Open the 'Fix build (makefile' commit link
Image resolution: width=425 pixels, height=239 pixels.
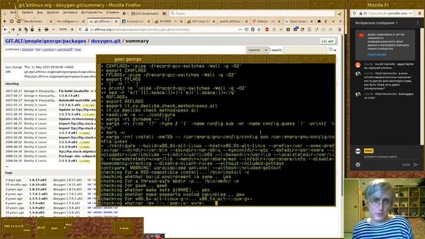click(x=77, y=91)
